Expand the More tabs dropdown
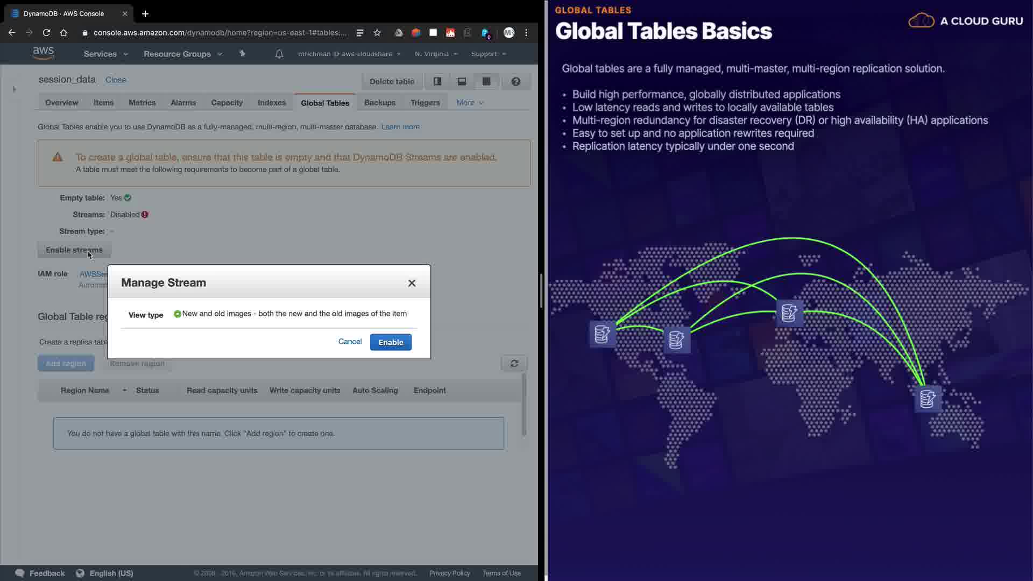Viewport: 1033px width, 581px height. [470, 103]
